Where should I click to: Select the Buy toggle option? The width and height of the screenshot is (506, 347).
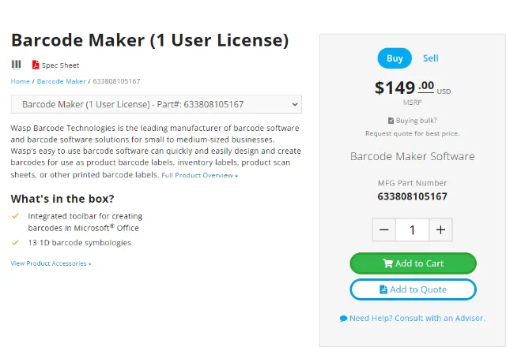pyautogui.click(x=395, y=58)
